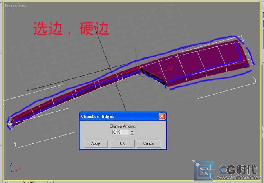
Task: Click the Perspective viewport label
Action: pyautogui.click(x=15, y=6)
